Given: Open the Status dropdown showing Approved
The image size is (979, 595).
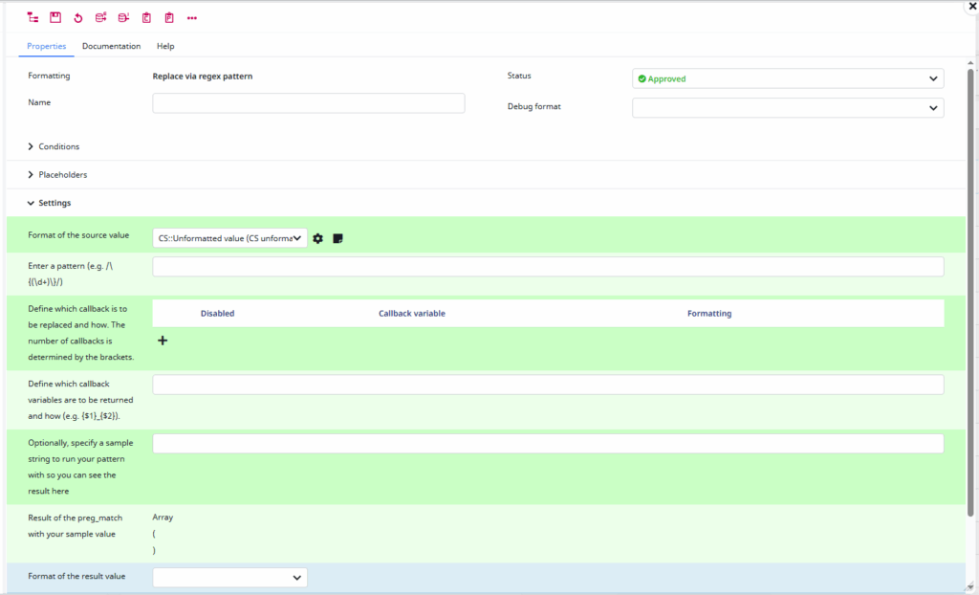Looking at the screenshot, I should (787, 77).
